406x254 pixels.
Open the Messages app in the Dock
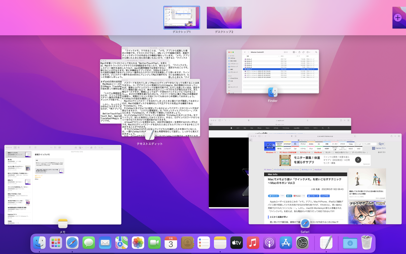tap(88, 243)
